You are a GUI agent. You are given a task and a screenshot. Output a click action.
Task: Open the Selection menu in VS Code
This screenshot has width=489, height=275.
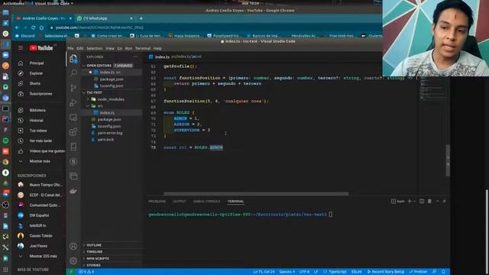pyautogui.click(x=94, y=48)
